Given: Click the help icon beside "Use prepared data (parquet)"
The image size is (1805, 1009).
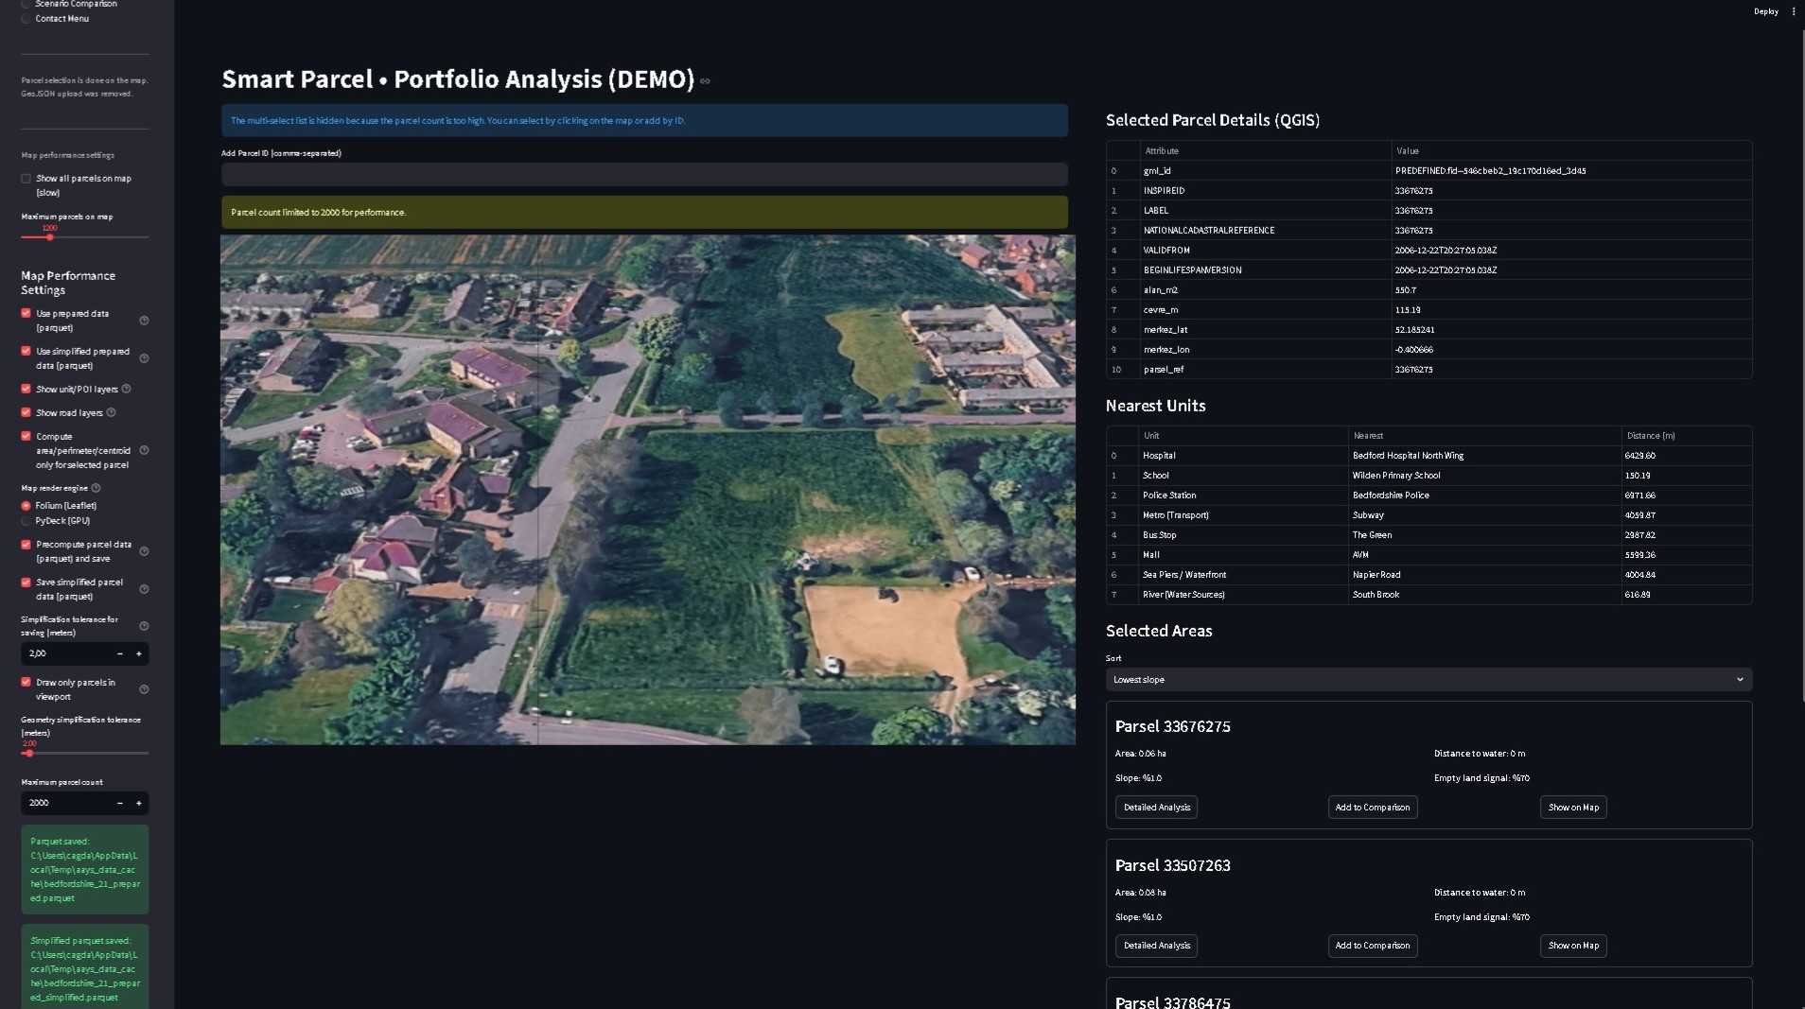Looking at the screenshot, I should [x=144, y=321].
